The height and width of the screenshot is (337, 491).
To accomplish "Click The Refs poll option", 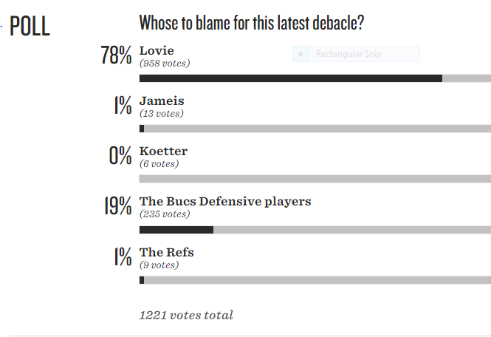I will 167,252.
